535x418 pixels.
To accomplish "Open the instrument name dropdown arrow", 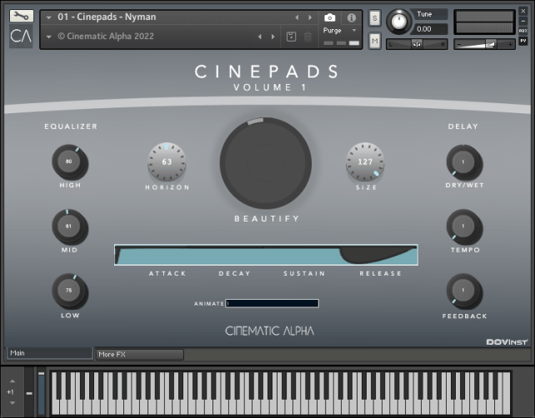I will click(x=49, y=17).
